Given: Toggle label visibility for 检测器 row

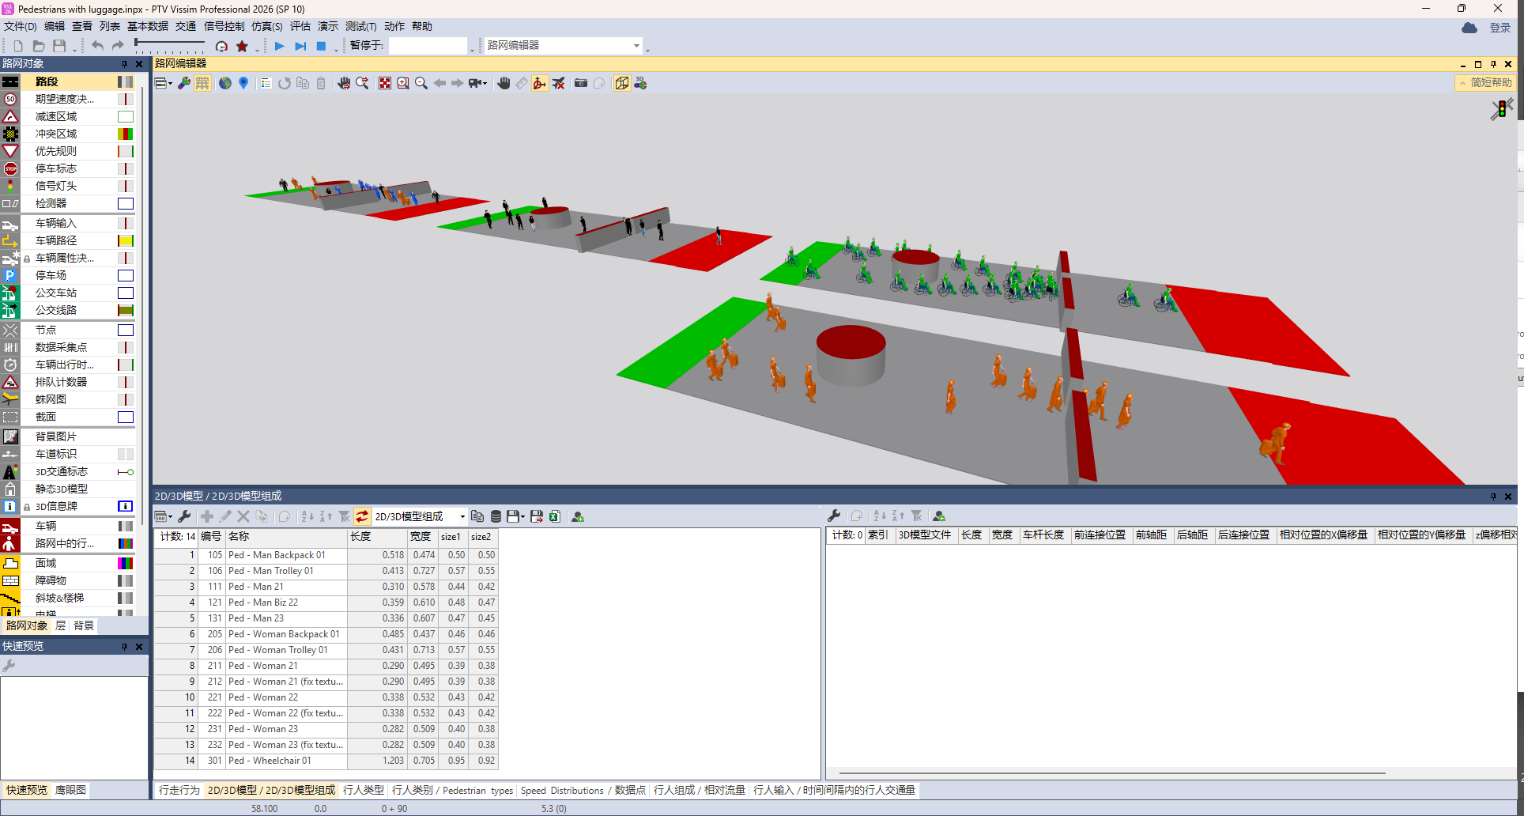Looking at the screenshot, I should [x=126, y=203].
